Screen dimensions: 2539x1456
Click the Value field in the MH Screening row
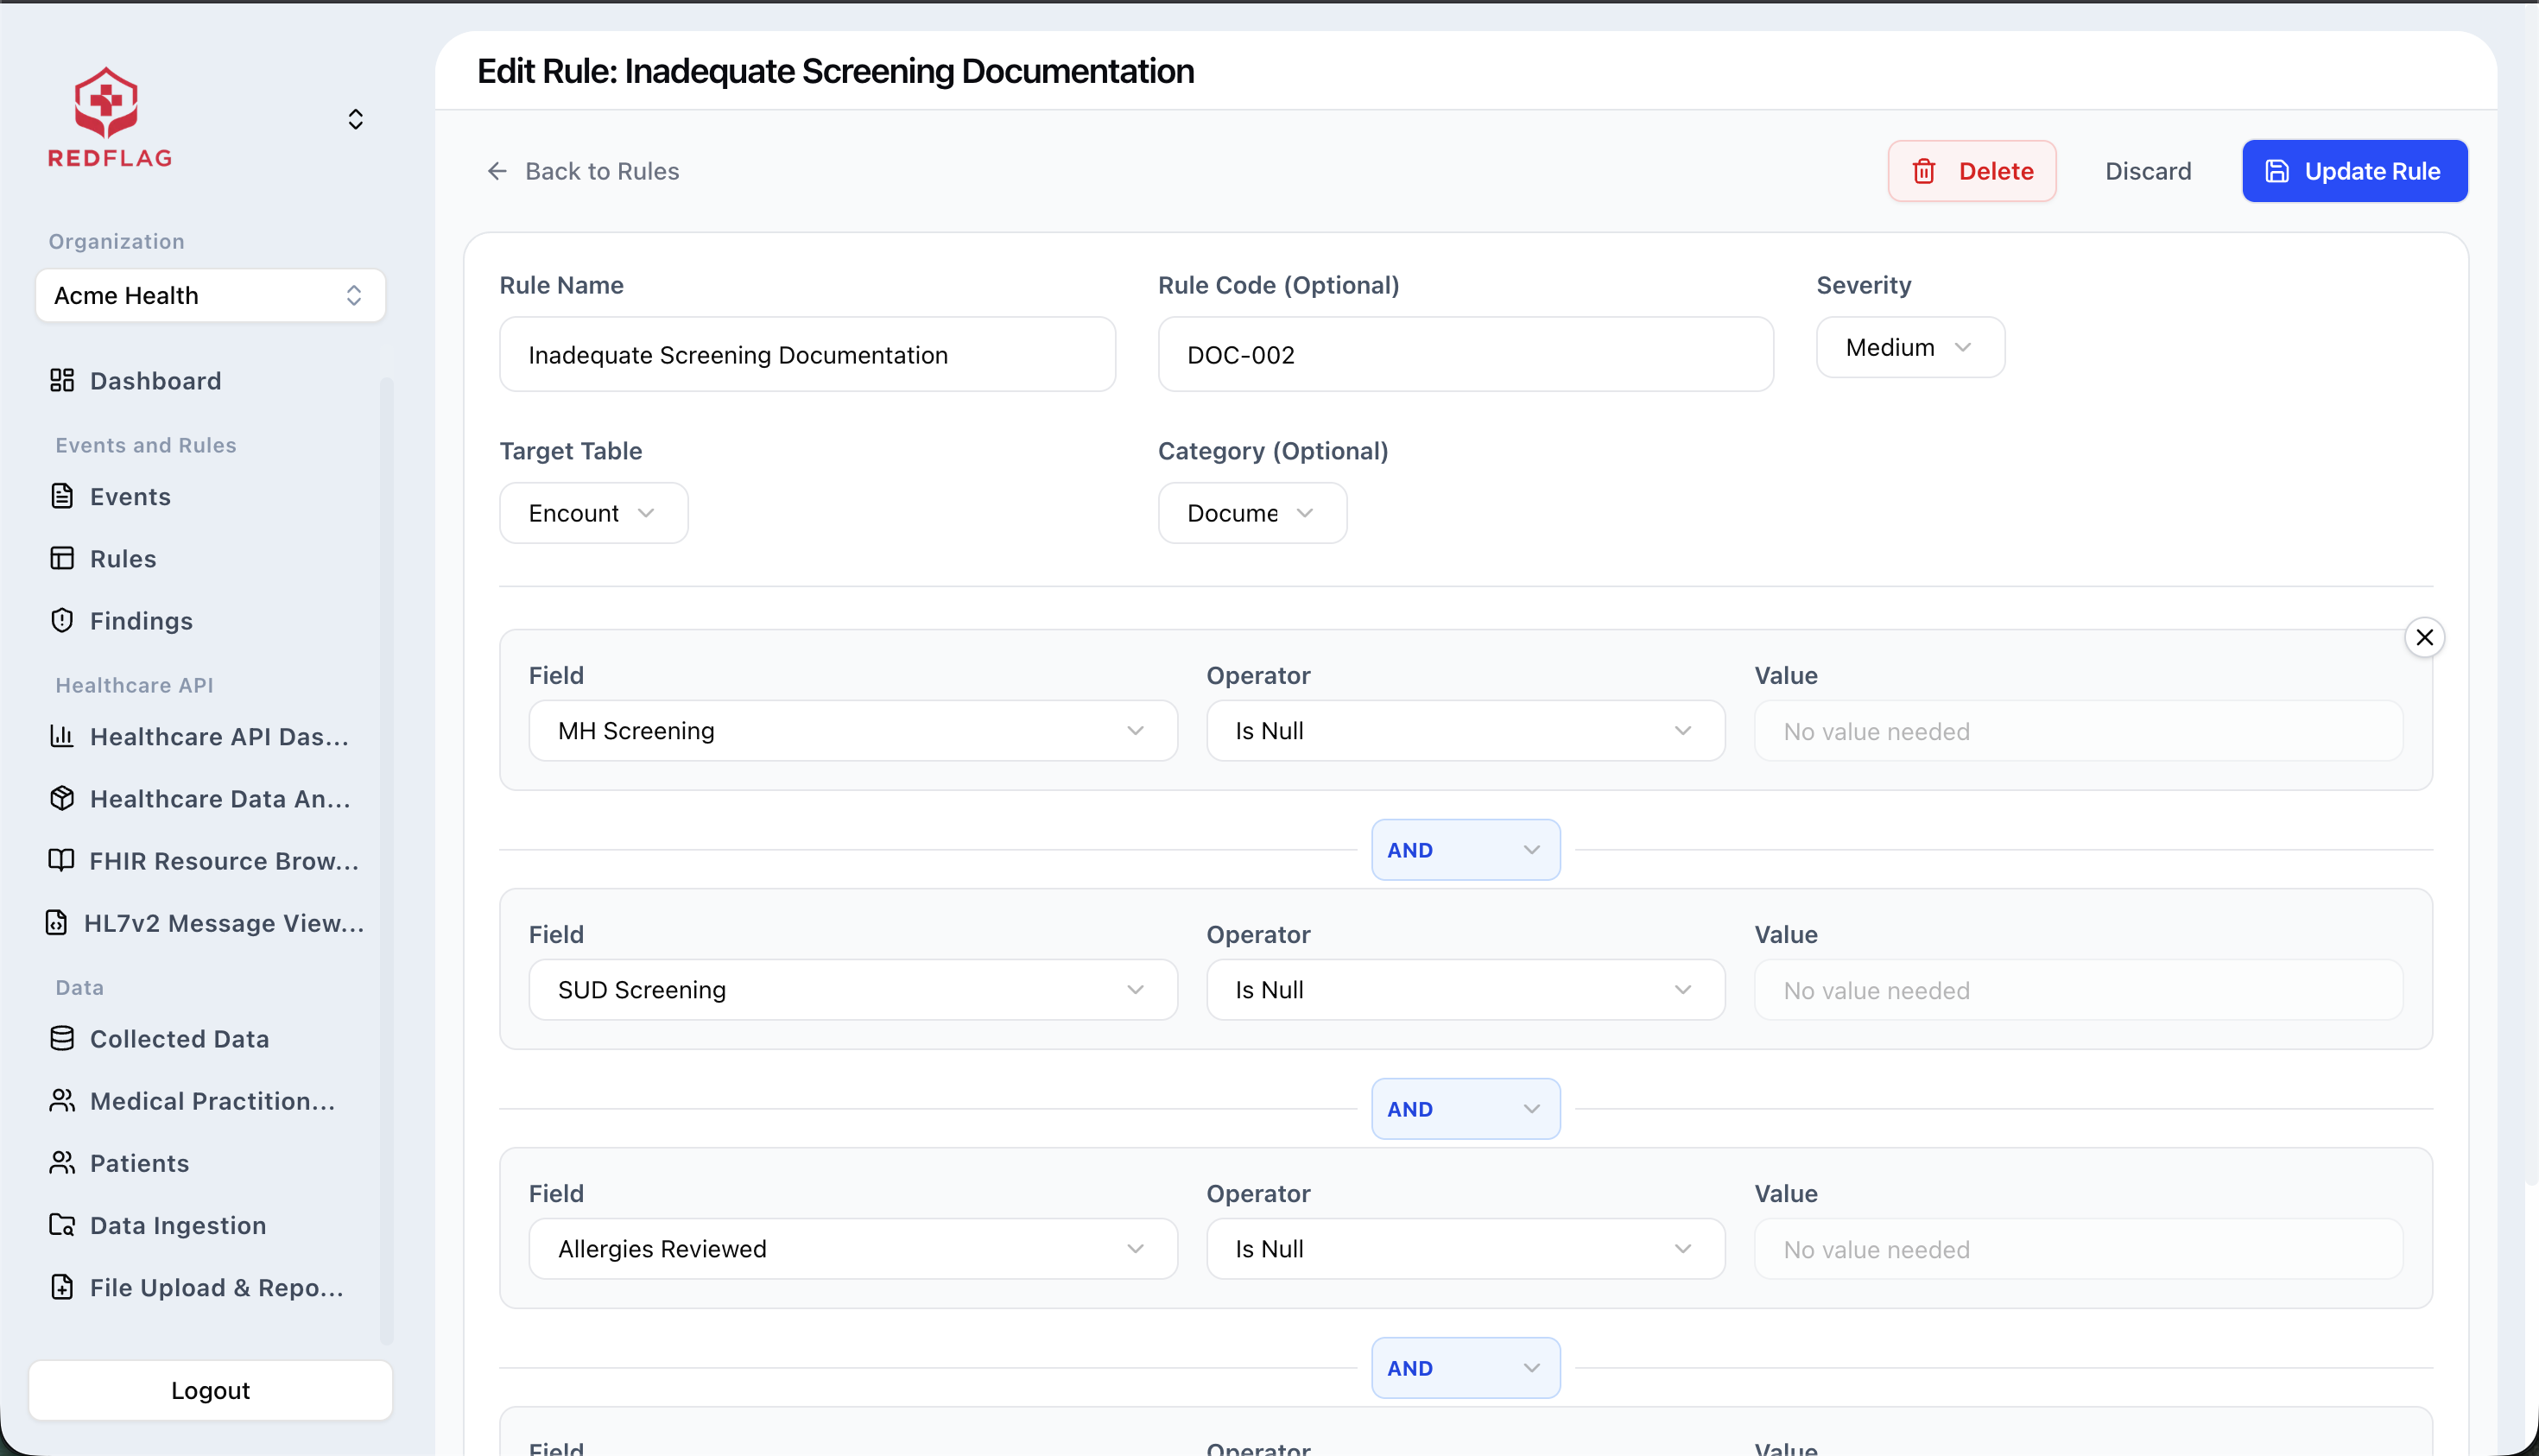click(x=2077, y=731)
